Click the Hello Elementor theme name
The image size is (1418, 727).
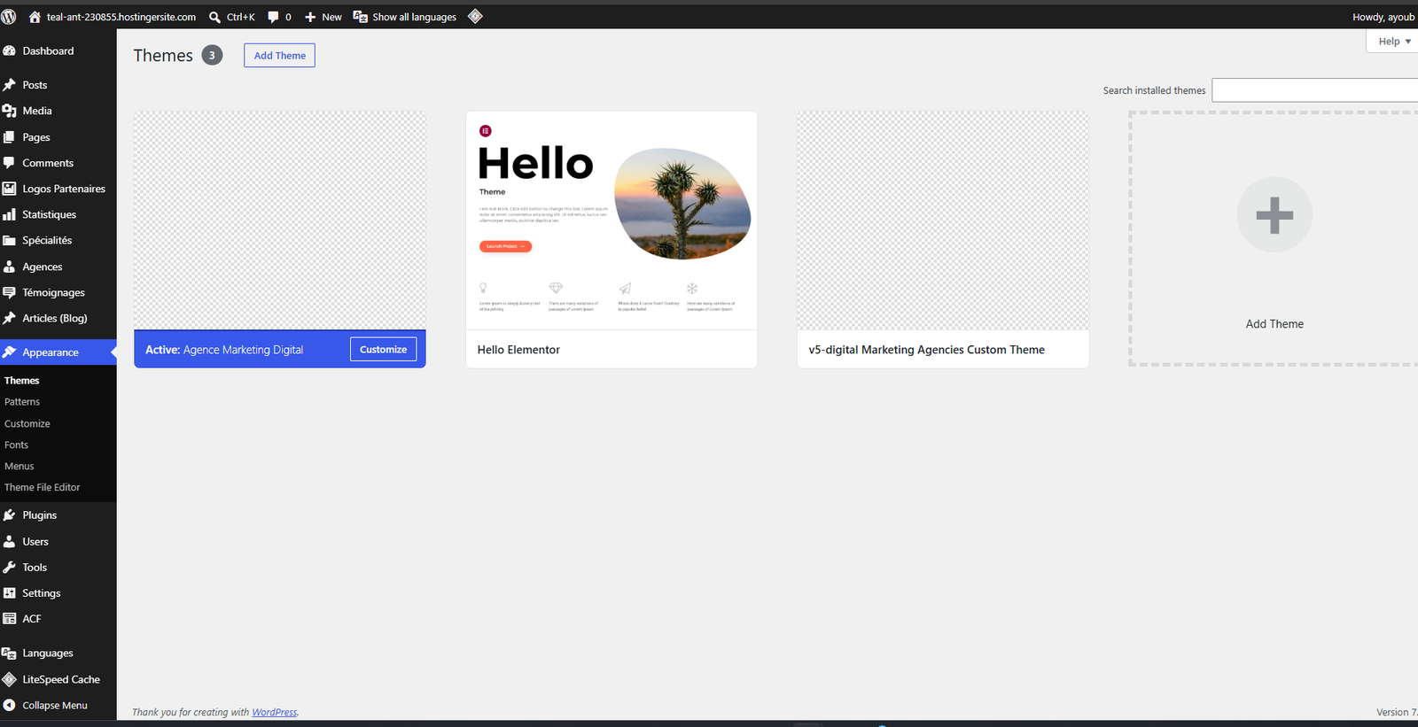pos(518,350)
